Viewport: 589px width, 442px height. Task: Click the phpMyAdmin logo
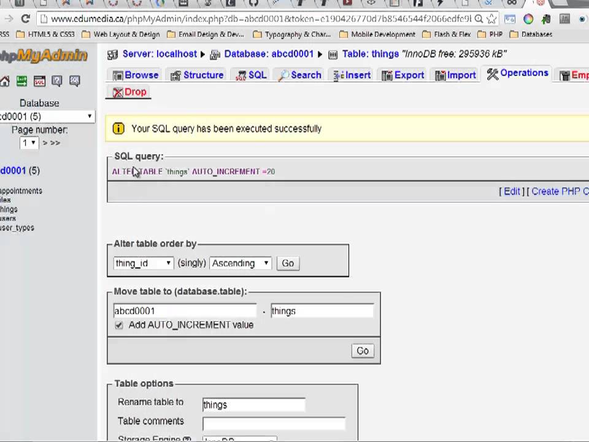pos(44,56)
